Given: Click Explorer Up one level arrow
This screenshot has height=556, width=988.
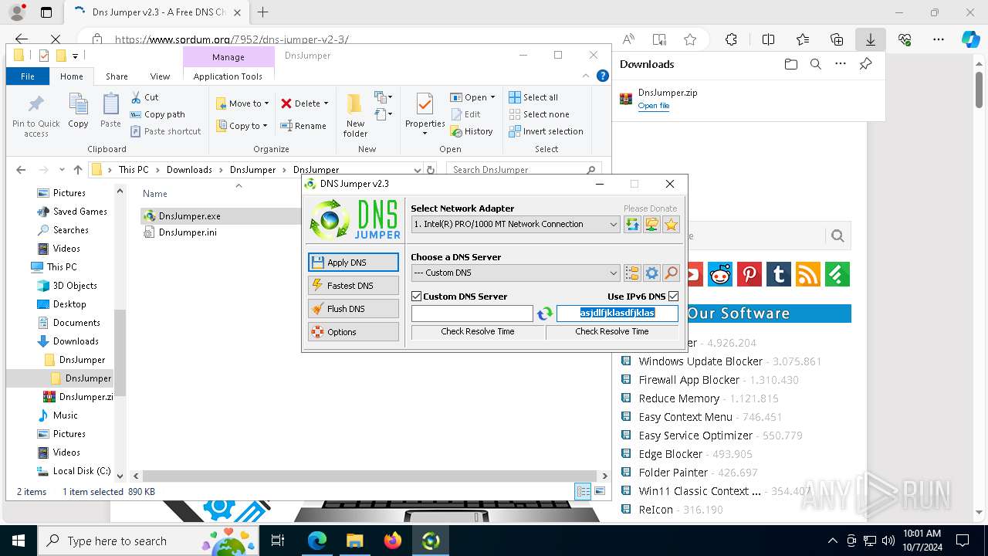Looking at the screenshot, I should pos(78,170).
